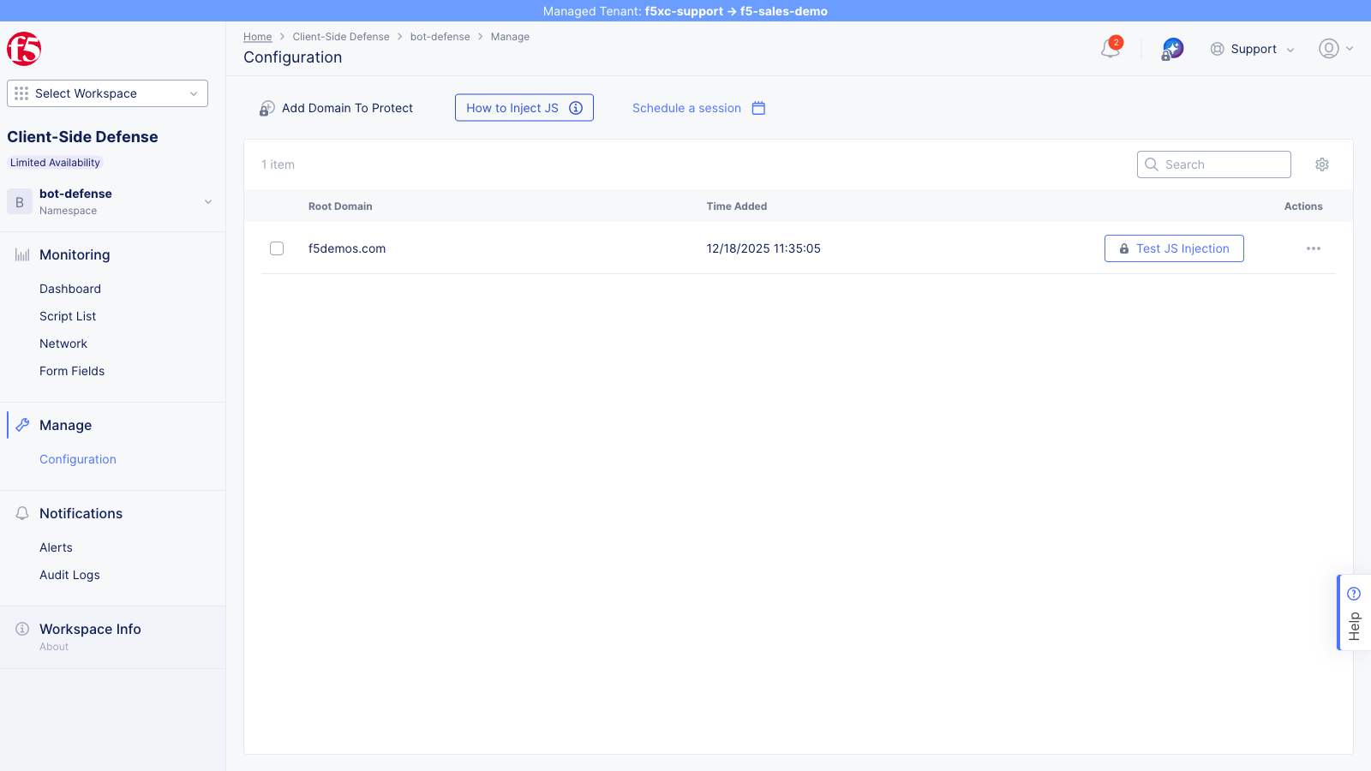Navigate to Script List in the sidebar

67,315
